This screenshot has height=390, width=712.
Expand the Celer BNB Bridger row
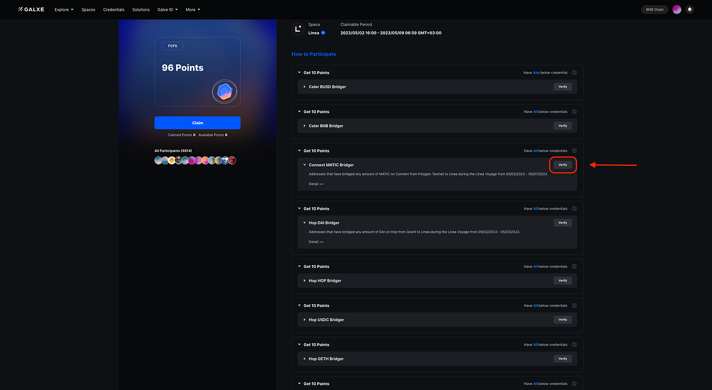305,126
